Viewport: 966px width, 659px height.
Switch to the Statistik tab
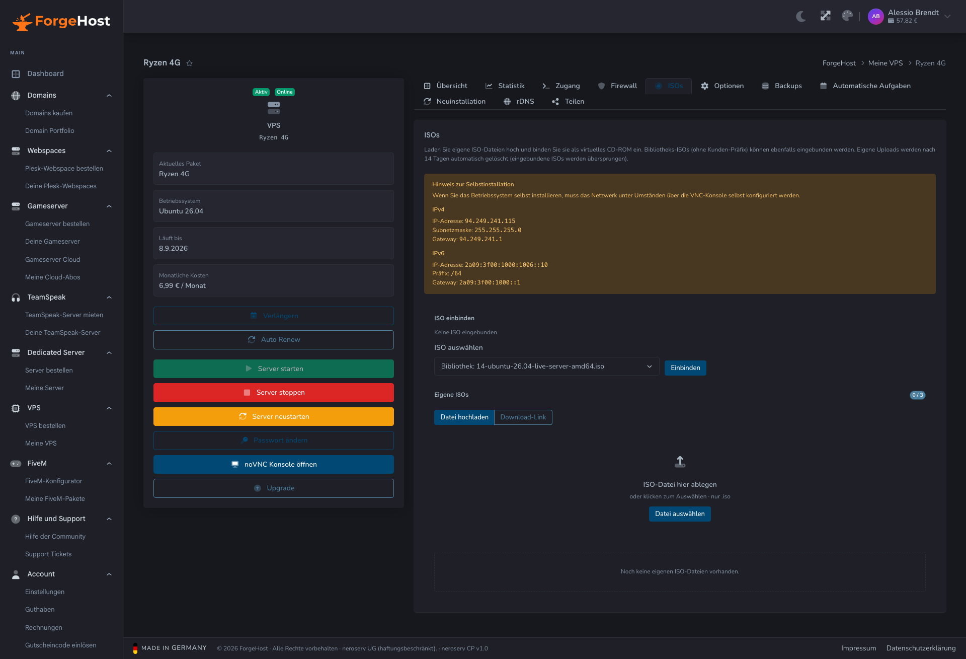click(x=505, y=86)
